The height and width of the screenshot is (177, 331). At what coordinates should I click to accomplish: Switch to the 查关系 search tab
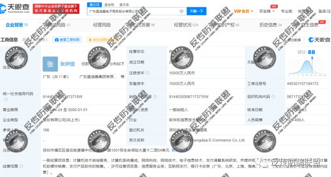point(124,5)
